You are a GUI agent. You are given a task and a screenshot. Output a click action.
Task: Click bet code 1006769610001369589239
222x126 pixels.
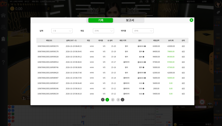[48, 94]
